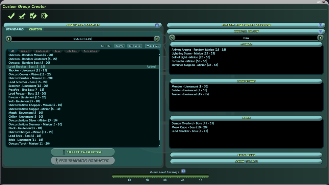Click the X with arrow icon

click(44, 16)
